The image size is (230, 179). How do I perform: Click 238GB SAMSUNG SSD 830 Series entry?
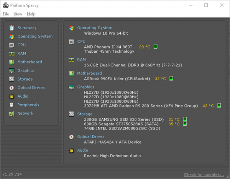(x=124, y=119)
